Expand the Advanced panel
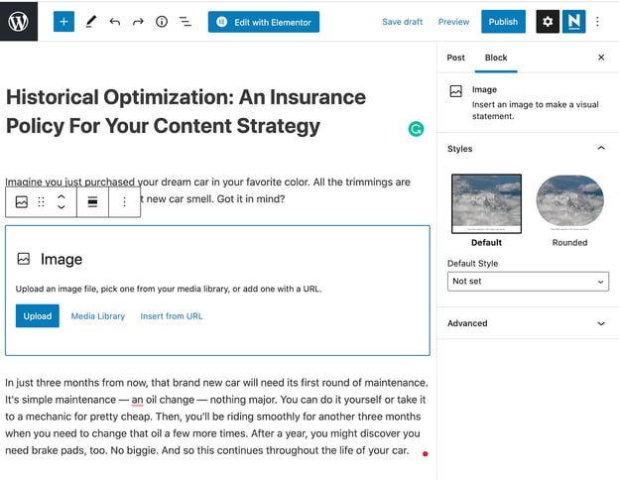This screenshot has height=480, width=619. (600, 323)
